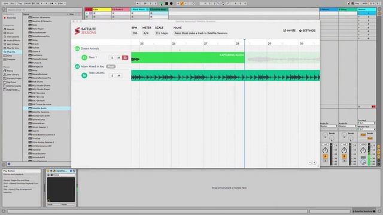
Task: Click the Distant Animals user avatar
Action: coord(77,48)
